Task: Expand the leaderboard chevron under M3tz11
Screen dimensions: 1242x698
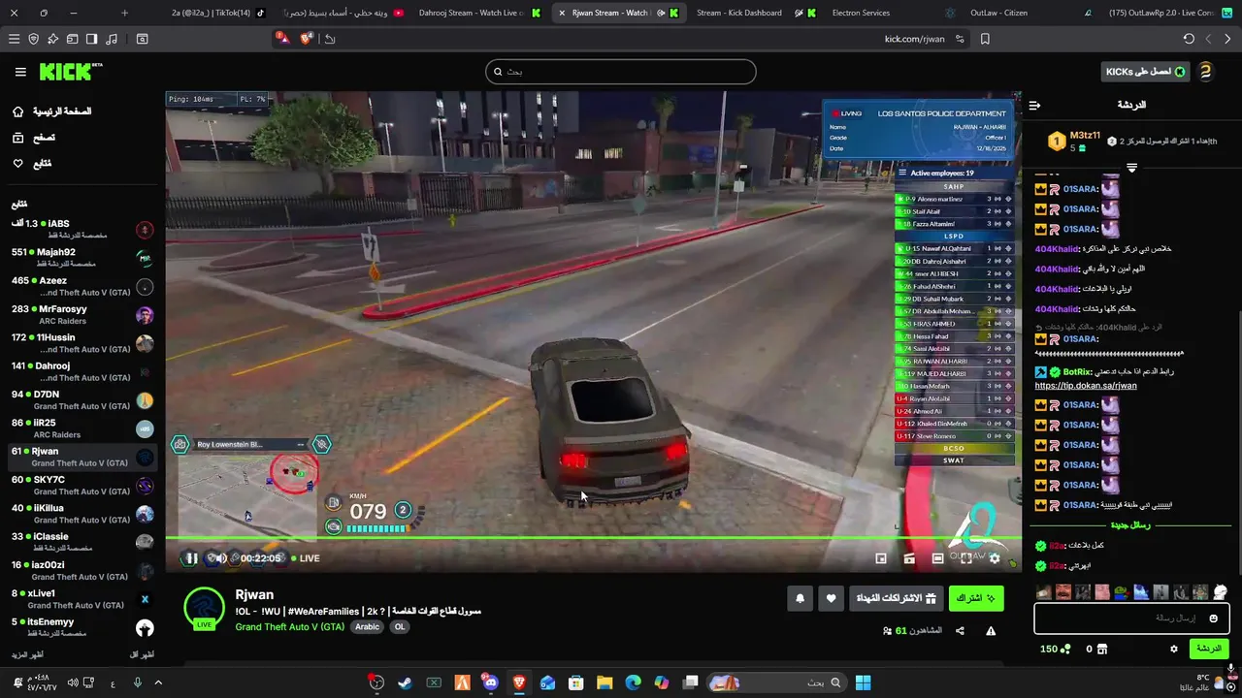Action: tap(1131, 168)
